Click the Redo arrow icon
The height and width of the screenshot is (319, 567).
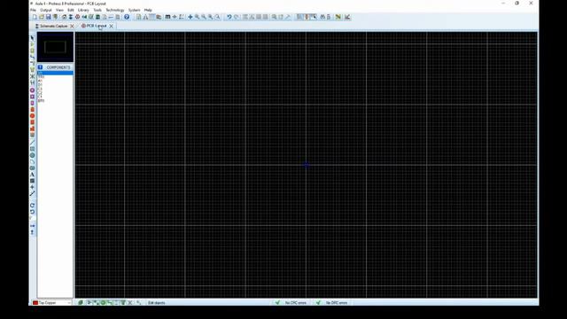[237, 17]
